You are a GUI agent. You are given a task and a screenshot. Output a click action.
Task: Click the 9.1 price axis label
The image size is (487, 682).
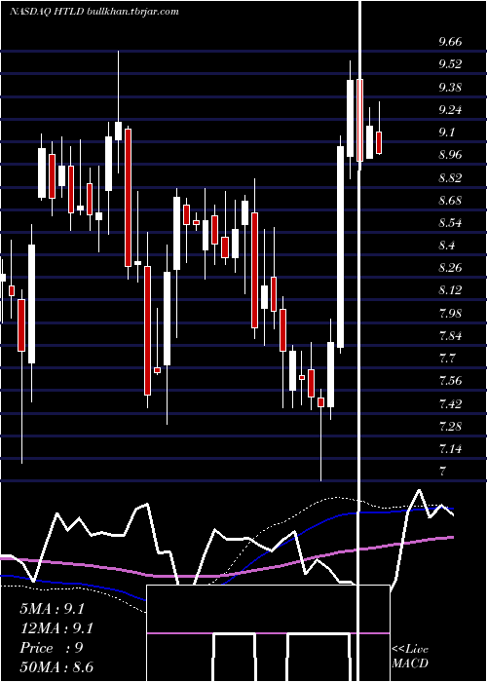(x=447, y=133)
